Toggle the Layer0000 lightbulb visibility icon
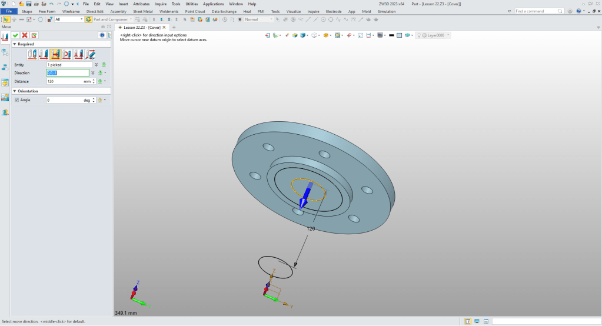Image resolution: width=602 pixels, height=326 pixels. point(420,35)
